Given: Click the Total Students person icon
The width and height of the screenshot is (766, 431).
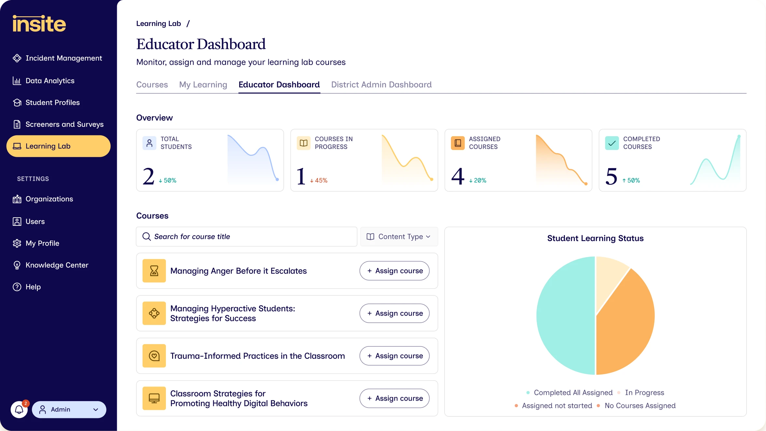Looking at the screenshot, I should tap(149, 143).
